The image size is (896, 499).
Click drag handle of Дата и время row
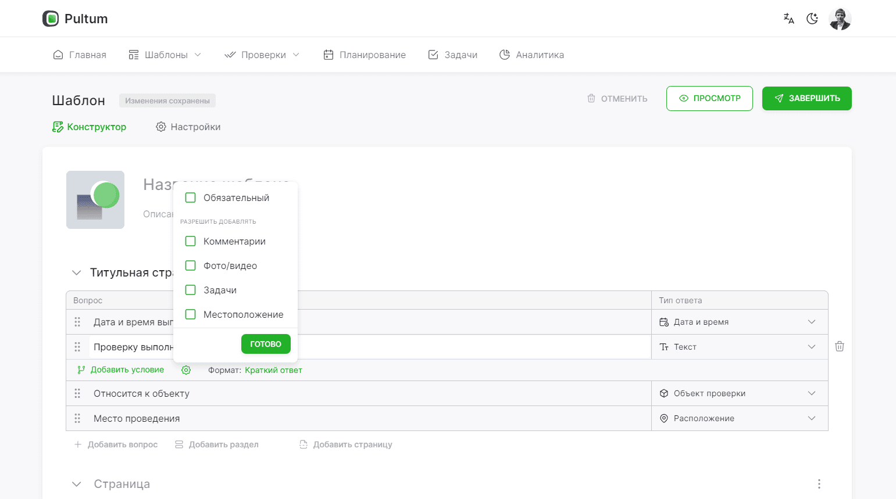pos(77,322)
